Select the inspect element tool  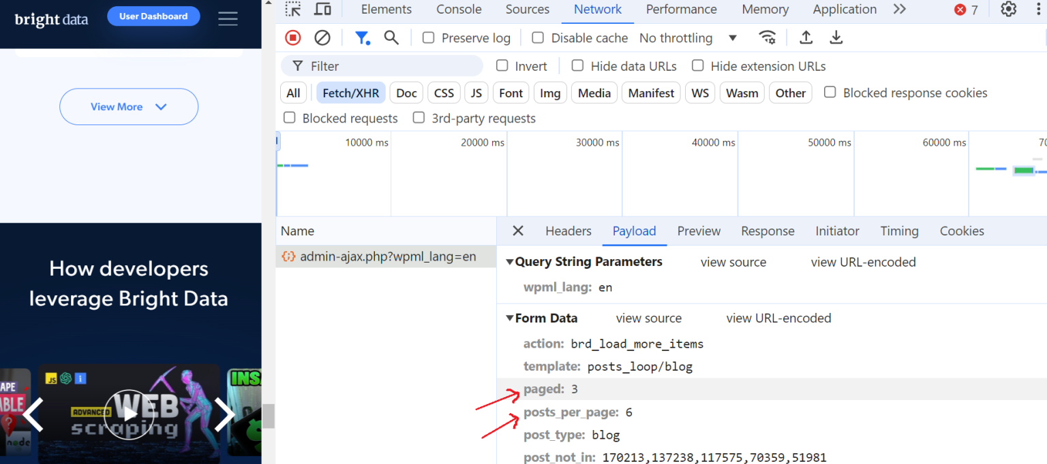click(293, 9)
